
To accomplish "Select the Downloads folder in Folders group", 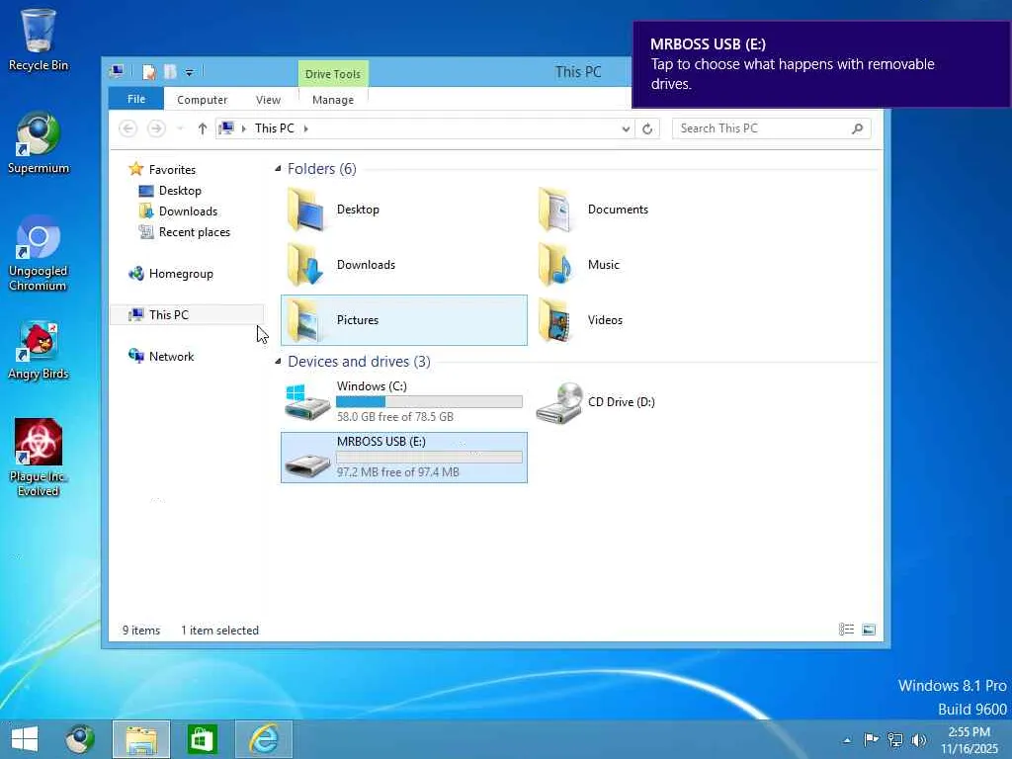I will 403,265.
